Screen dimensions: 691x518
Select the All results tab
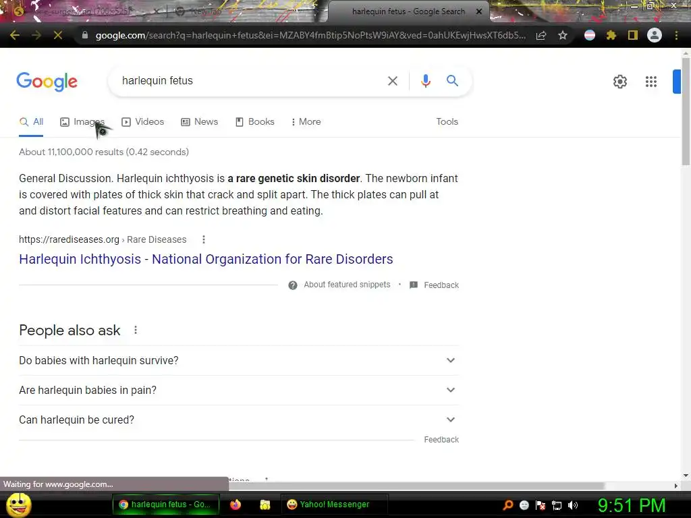pos(31,122)
